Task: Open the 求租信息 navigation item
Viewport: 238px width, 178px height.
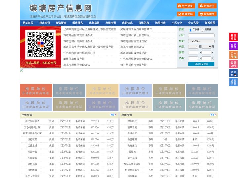Action: click(144, 23)
